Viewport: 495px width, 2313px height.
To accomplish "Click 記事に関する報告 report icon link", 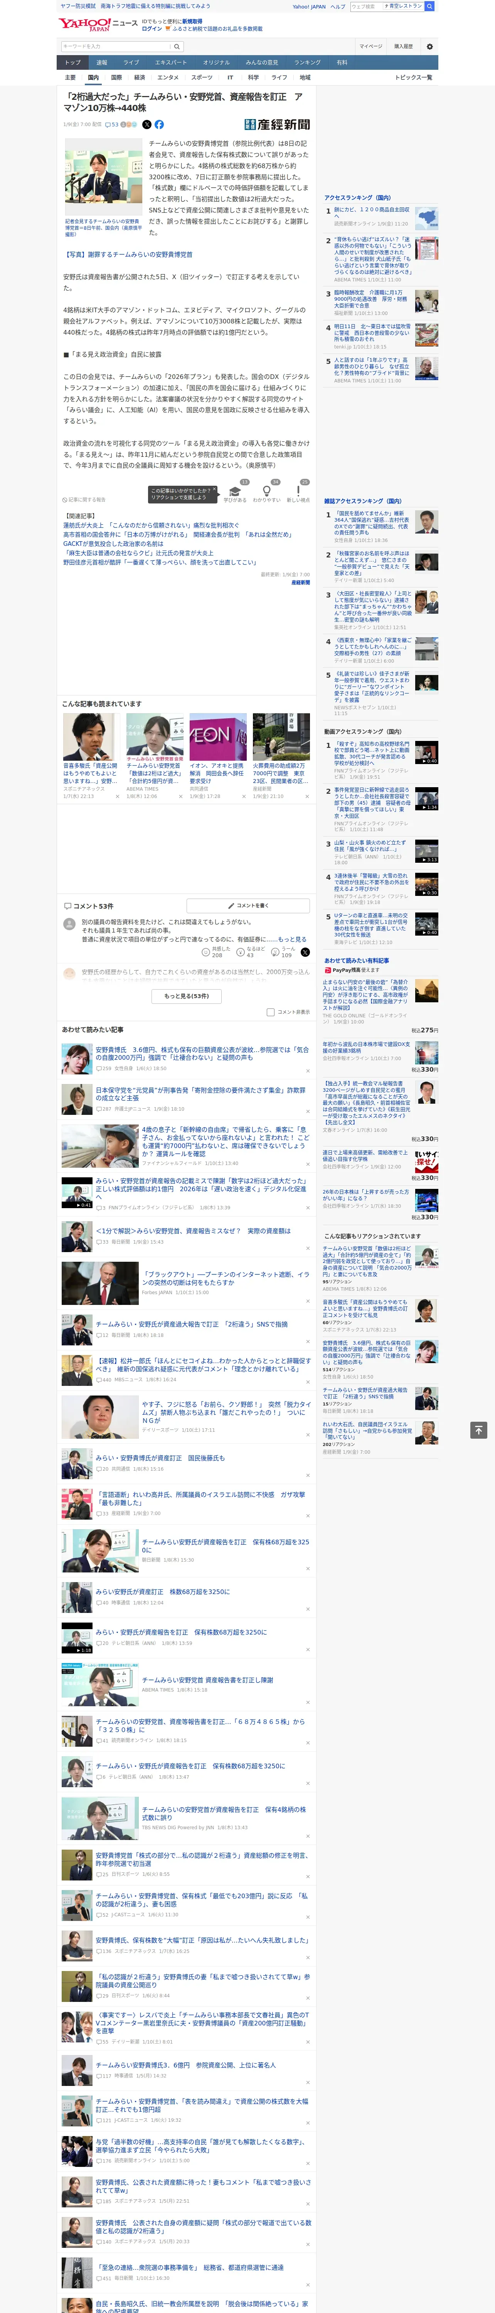I will 84,499.
